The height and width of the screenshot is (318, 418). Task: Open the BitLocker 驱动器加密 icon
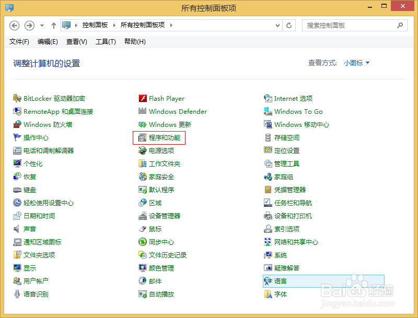pos(17,98)
